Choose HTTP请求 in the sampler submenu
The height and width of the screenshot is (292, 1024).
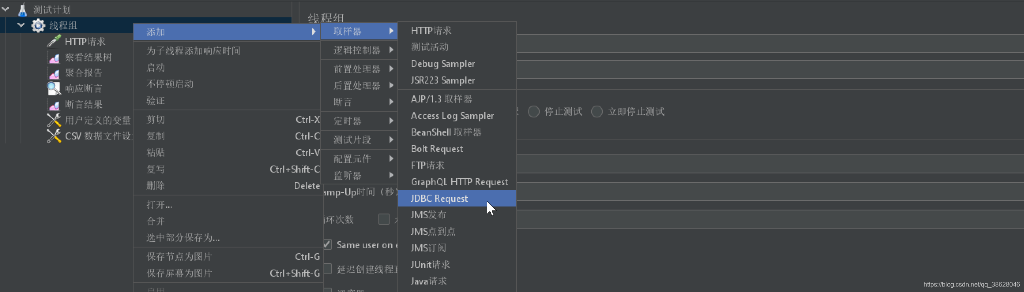coord(457,31)
